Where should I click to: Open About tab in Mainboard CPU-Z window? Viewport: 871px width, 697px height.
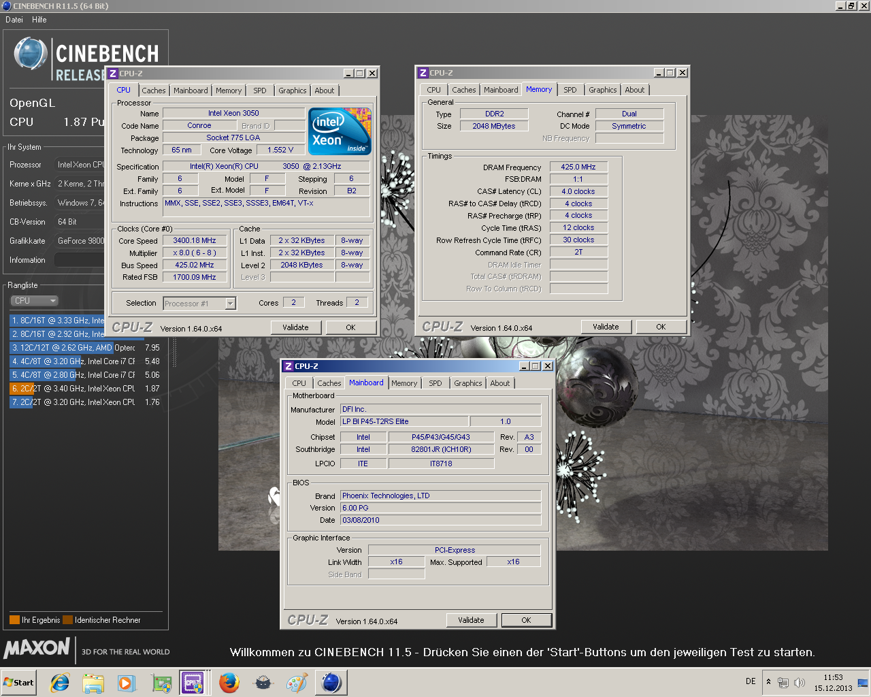pyautogui.click(x=500, y=383)
